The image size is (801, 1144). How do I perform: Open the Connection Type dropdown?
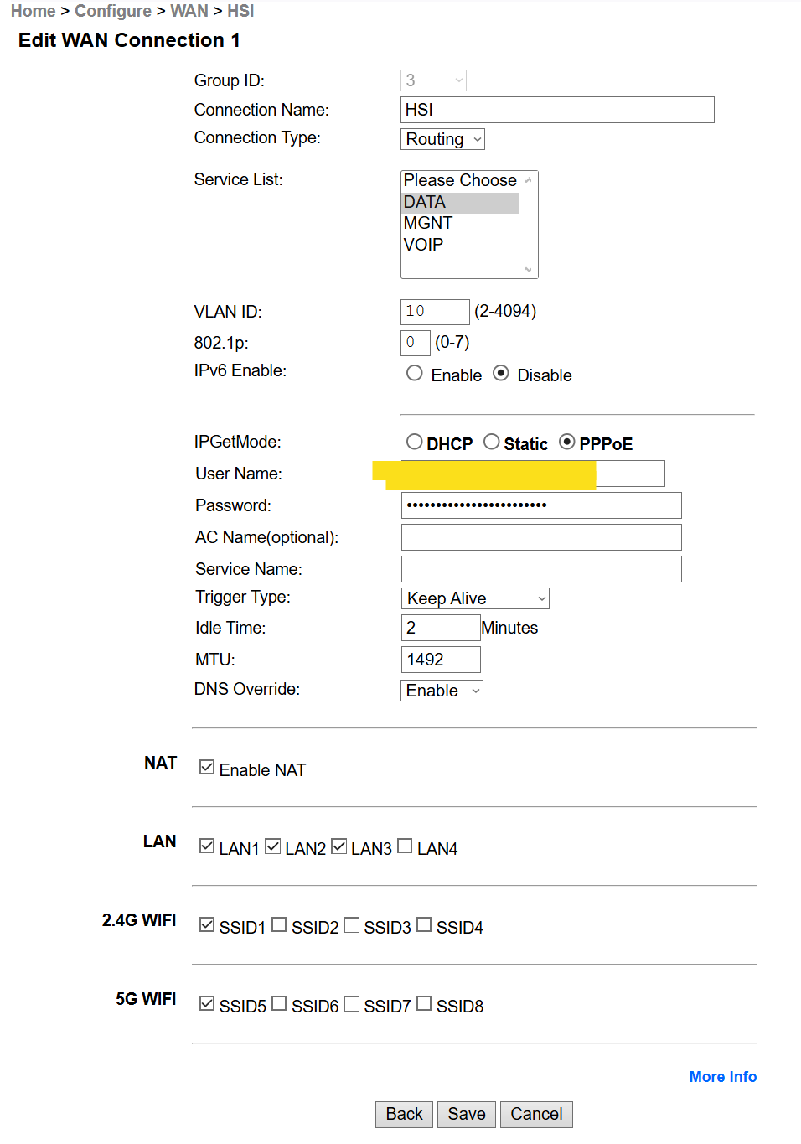(442, 139)
